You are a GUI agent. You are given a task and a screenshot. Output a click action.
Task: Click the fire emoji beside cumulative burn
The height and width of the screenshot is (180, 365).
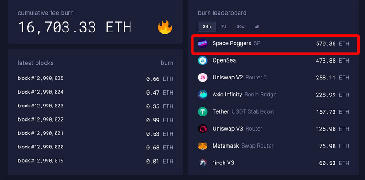point(165,27)
